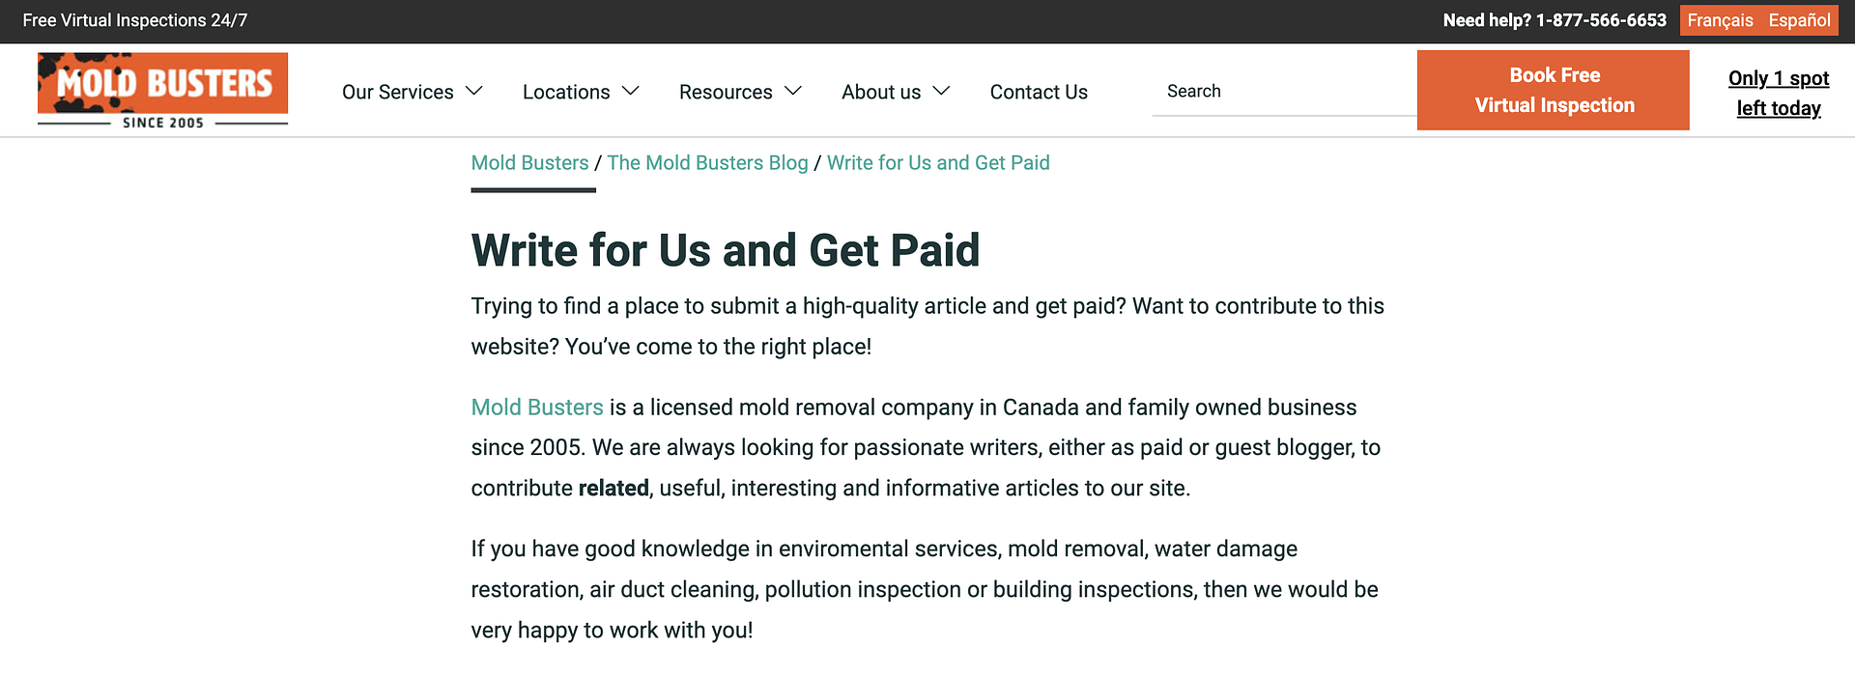Open the Contact Us page

click(x=1039, y=92)
